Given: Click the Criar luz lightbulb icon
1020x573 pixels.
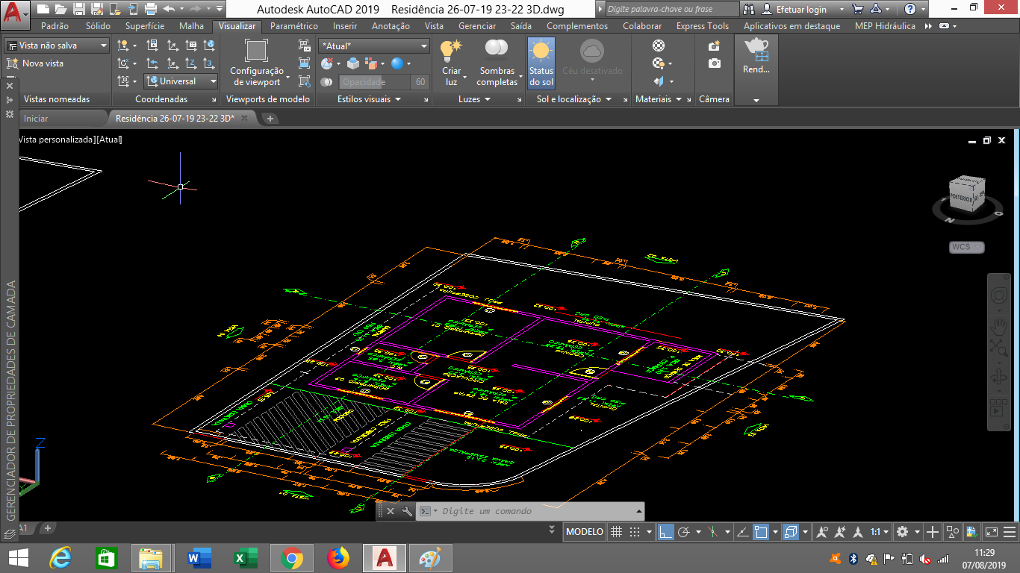Looking at the screenshot, I should coord(451,51).
